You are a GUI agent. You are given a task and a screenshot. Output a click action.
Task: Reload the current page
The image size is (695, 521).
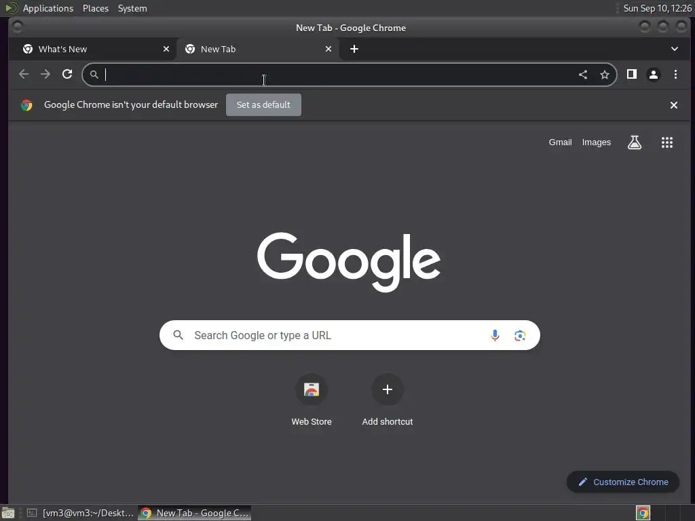pos(67,75)
